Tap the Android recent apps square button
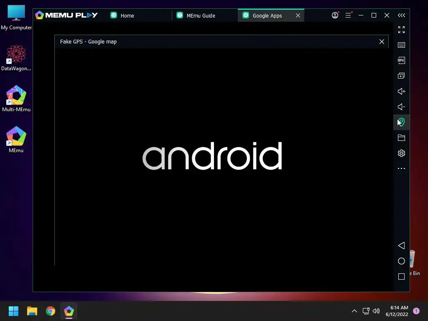 pos(401,277)
